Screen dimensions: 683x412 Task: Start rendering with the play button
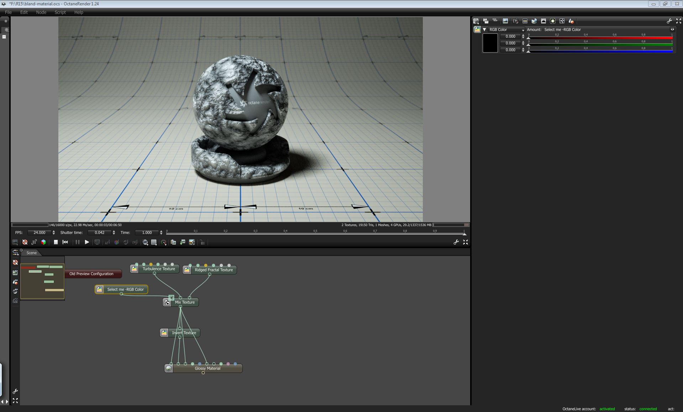click(x=87, y=242)
